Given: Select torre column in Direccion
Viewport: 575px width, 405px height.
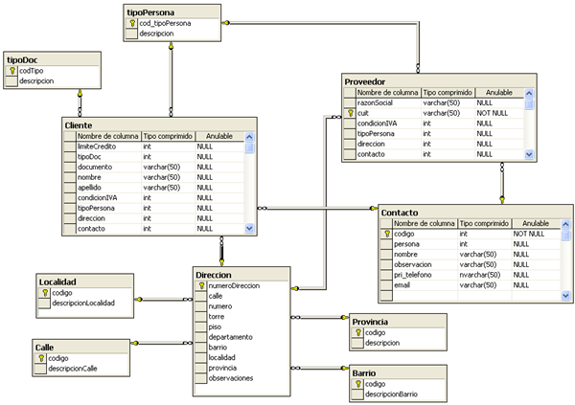Looking at the screenshot, I should pyautogui.click(x=241, y=317).
